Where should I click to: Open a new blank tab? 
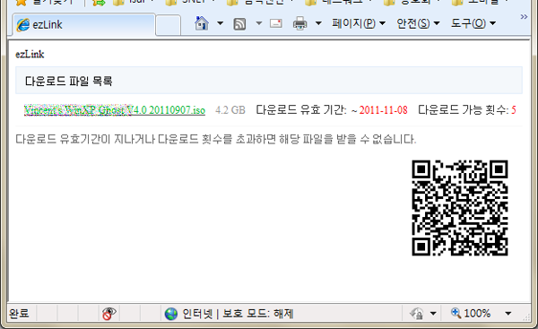tap(169, 25)
